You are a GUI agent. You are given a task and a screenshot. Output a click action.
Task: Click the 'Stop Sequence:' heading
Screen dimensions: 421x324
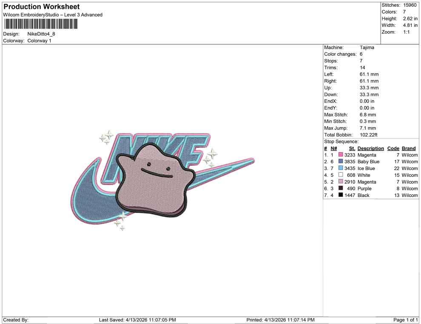341,142
